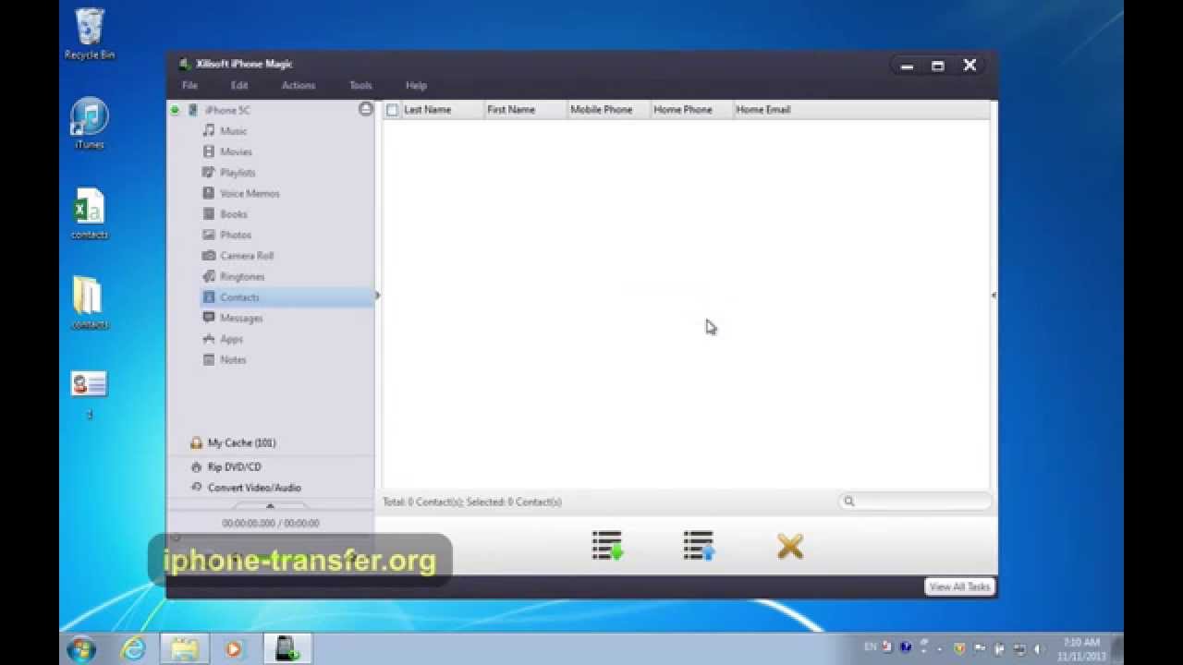Click the taskbar clock
The height and width of the screenshot is (665, 1183).
(1081, 648)
